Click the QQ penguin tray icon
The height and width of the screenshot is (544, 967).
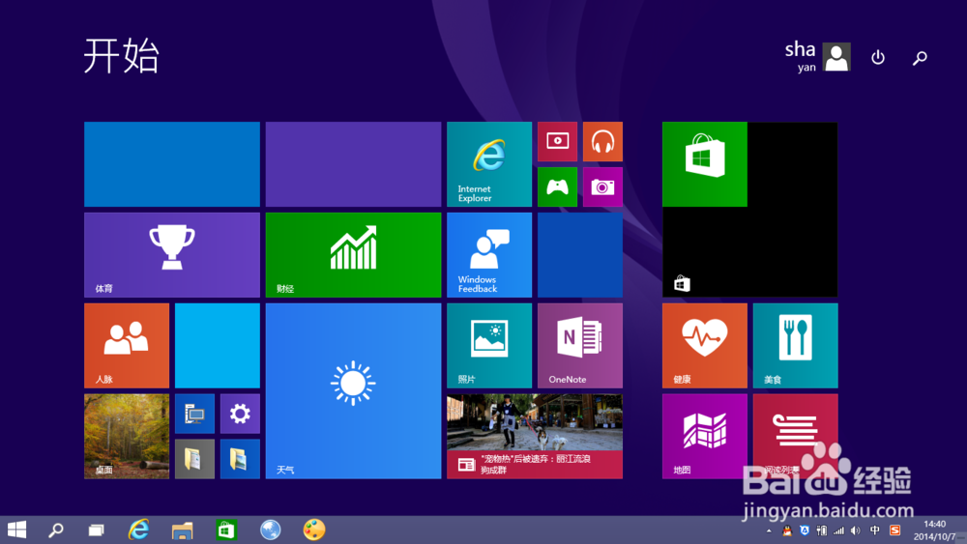[x=787, y=530]
